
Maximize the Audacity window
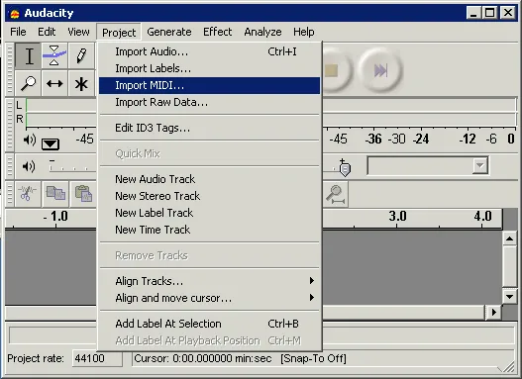click(490, 13)
